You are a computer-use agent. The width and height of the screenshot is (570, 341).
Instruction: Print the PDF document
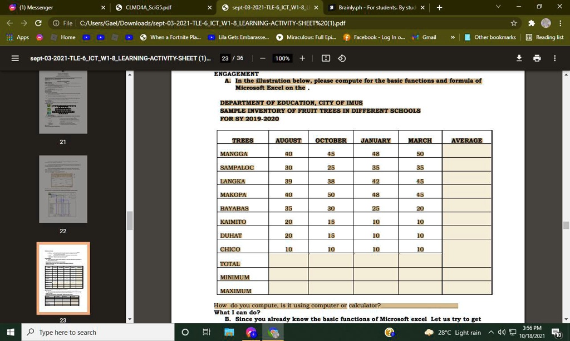(x=537, y=58)
